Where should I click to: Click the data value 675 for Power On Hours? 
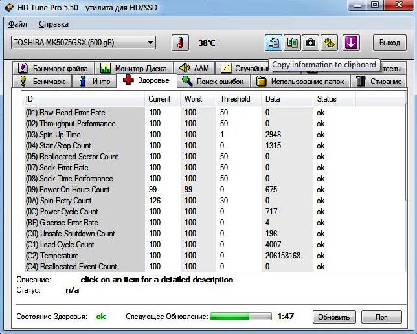pyautogui.click(x=271, y=190)
